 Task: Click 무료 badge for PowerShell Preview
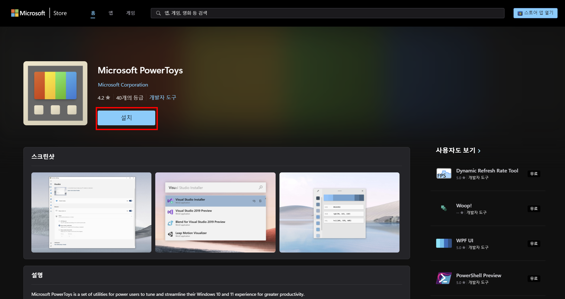pyautogui.click(x=534, y=278)
